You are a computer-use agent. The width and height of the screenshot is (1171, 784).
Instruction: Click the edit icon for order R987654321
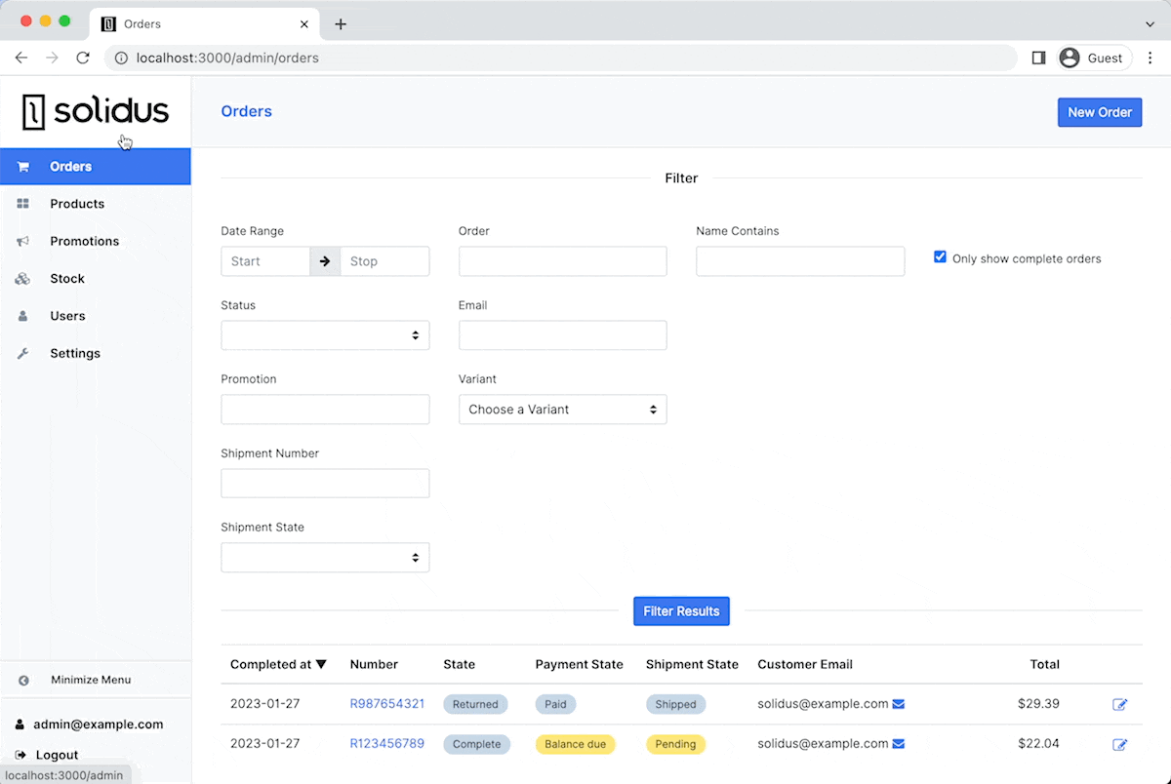click(x=1119, y=704)
